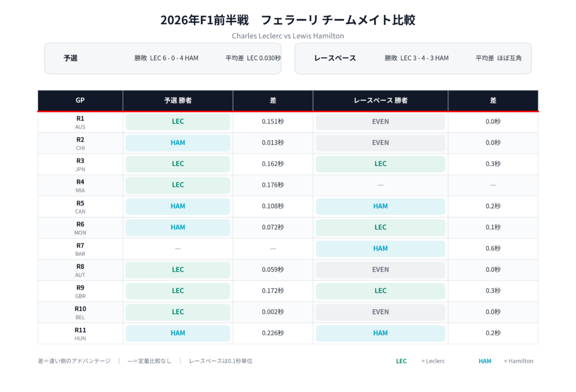Click LEC qualifying badge in R1 row
The height and width of the screenshot is (392, 576).
(x=178, y=122)
